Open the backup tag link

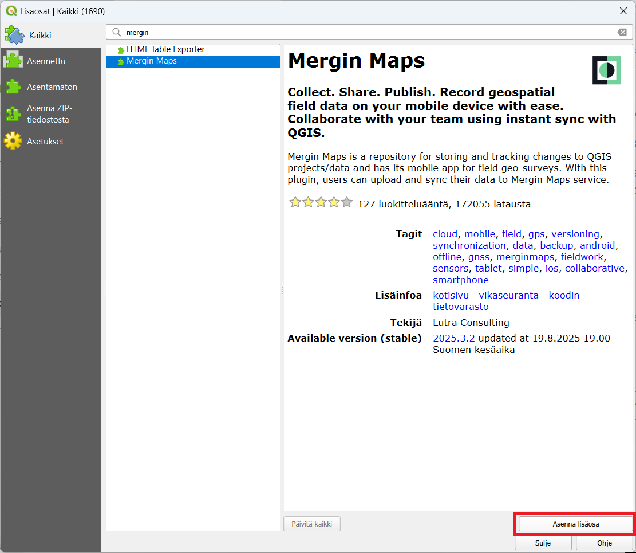(556, 246)
